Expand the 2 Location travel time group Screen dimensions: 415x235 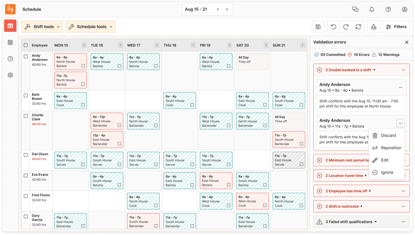click(346, 176)
